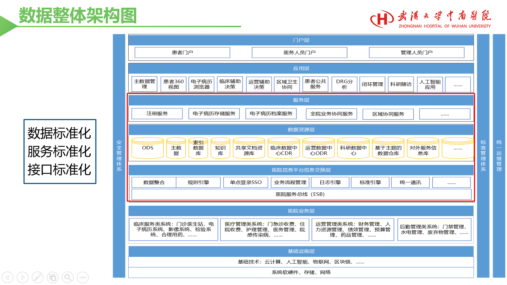Select the ODS database cylinder
The height and width of the screenshot is (285, 507).
(148, 148)
